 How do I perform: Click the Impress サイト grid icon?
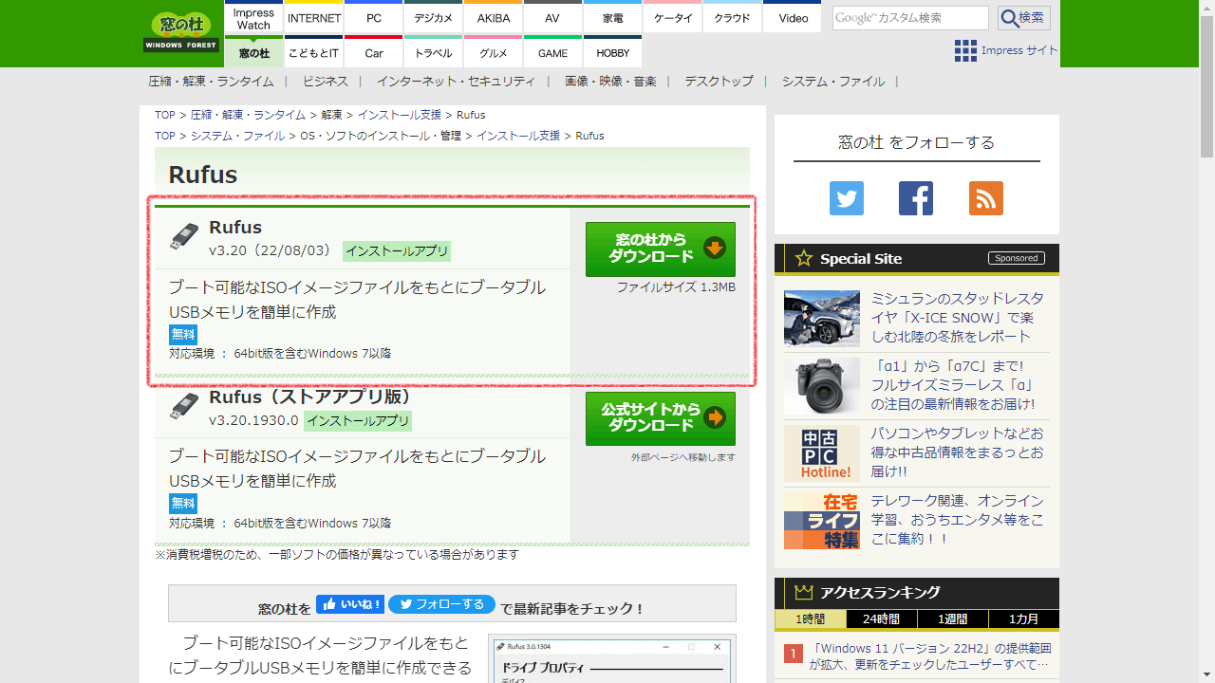(x=965, y=50)
